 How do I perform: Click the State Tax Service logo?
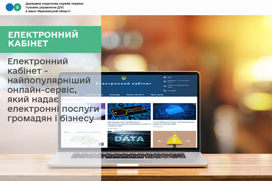tap(13, 7)
